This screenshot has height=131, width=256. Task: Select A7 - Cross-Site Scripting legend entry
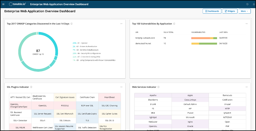click(86, 57)
